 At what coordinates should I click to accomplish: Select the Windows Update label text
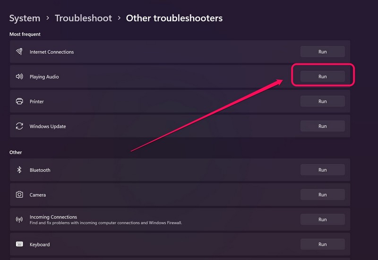(48, 126)
